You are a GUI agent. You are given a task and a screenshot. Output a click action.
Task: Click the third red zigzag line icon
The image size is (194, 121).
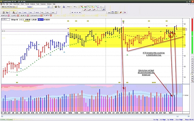94,10
